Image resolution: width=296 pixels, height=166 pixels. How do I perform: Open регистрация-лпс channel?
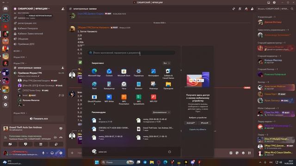(x=39, y=23)
